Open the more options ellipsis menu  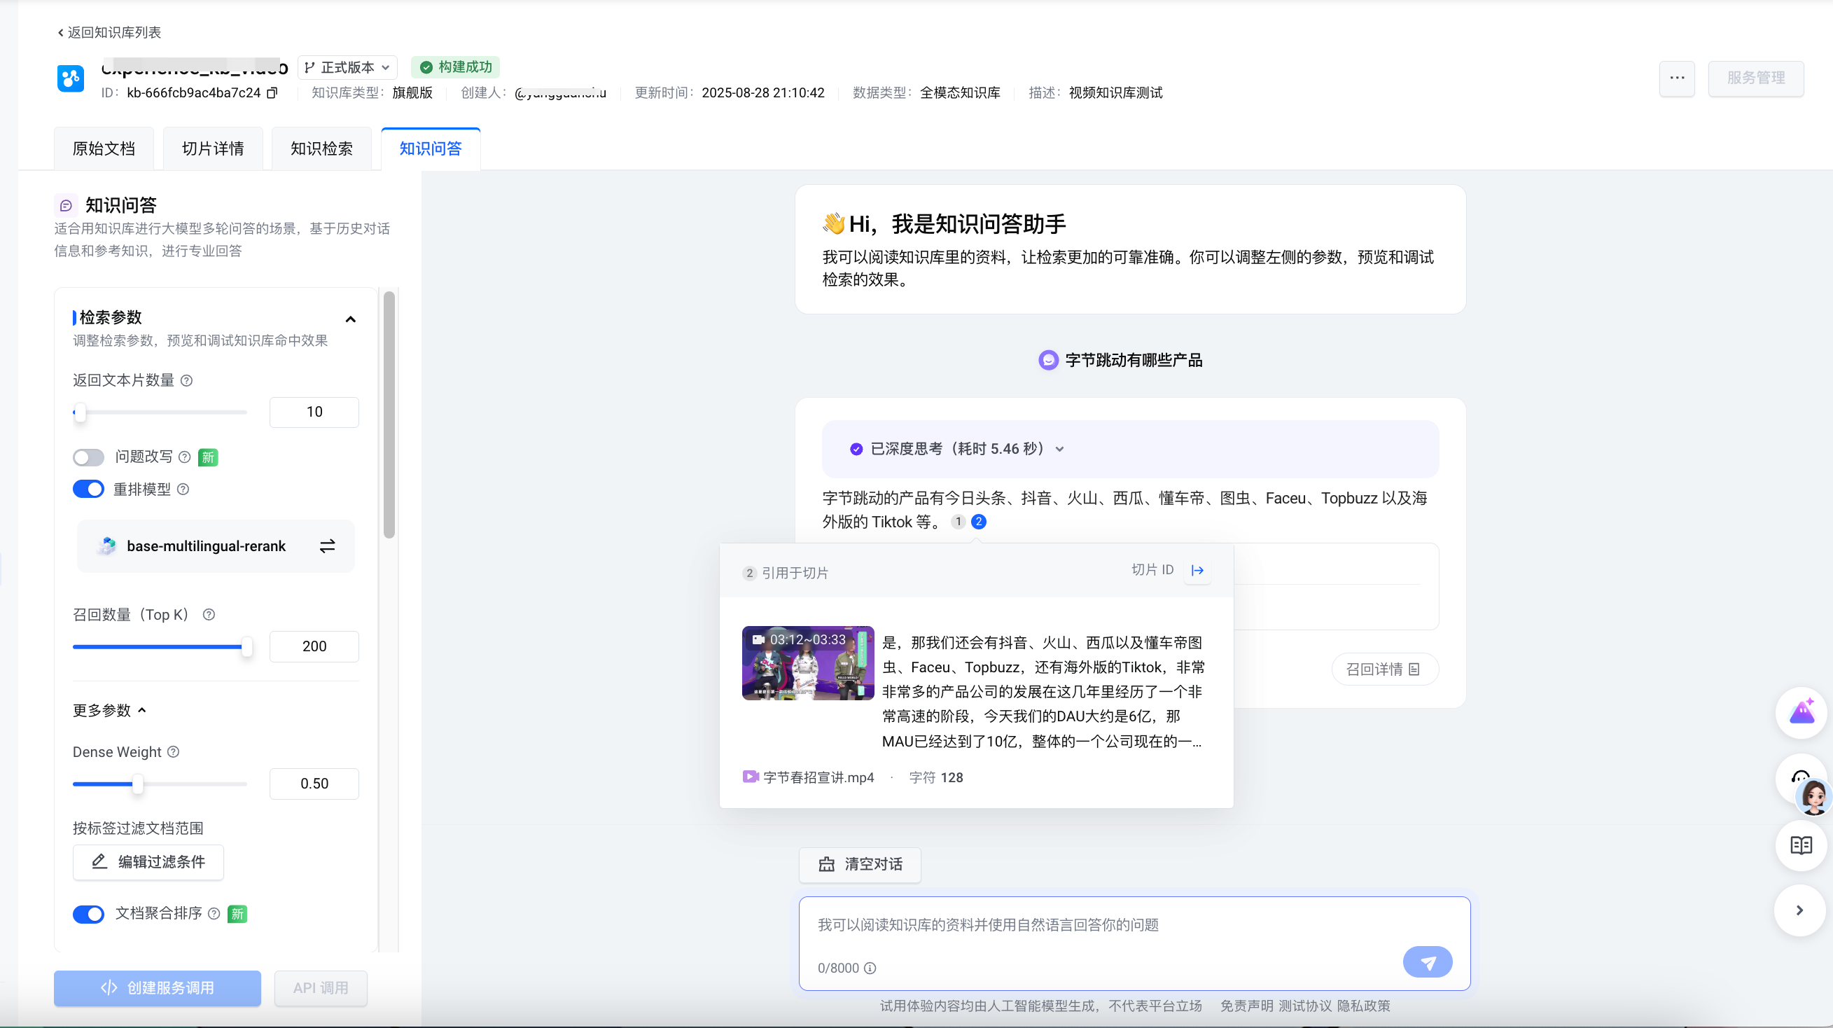(1677, 78)
